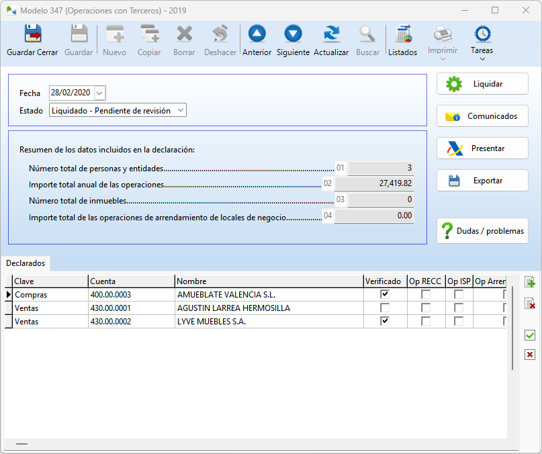
Task: Switch to the Declarados tab
Action: pyautogui.click(x=26, y=263)
